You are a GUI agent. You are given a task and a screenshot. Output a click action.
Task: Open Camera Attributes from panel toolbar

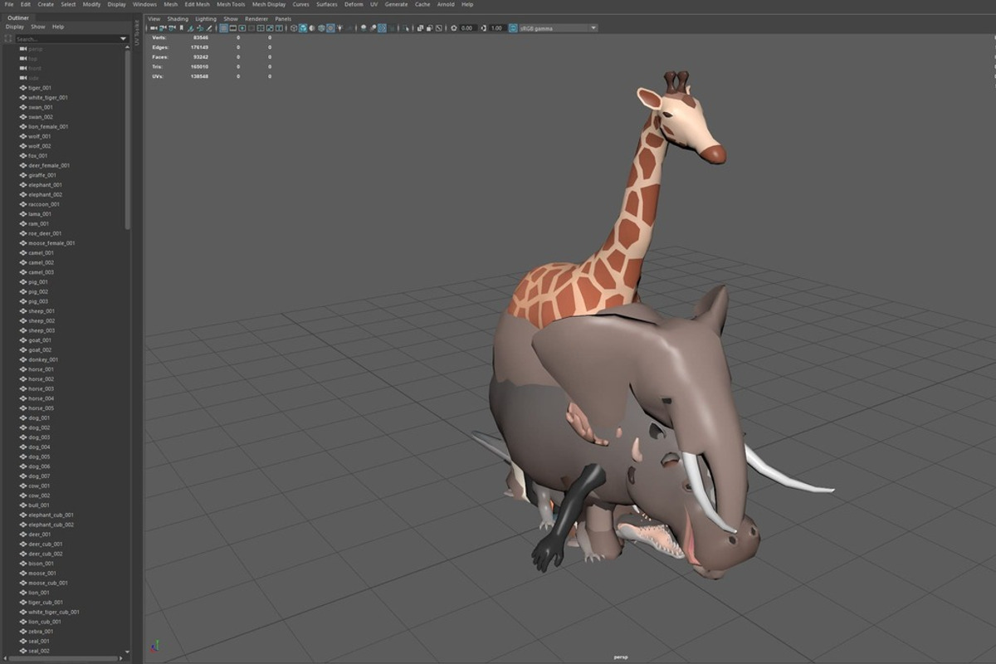171,28
